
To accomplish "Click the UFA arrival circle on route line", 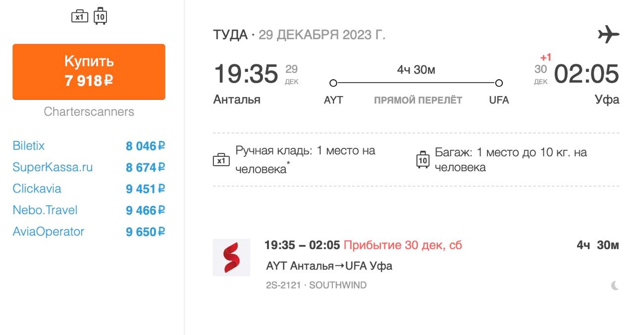I will pos(499,83).
